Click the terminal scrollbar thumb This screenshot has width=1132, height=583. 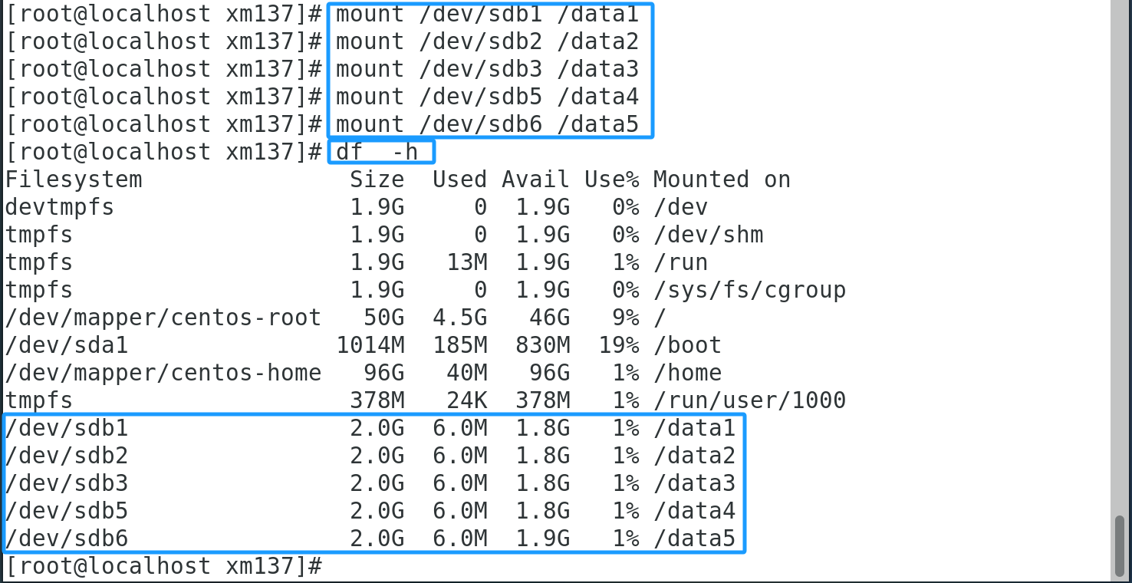[x=1120, y=545]
